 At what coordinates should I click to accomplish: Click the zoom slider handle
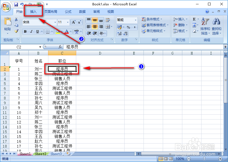(204, 159)
